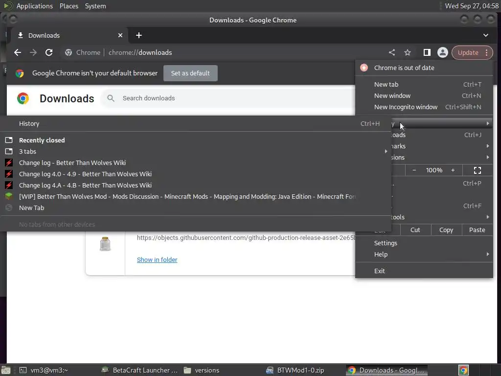Screen dimensions: 501x376
Task: Reopen Change log 4.0 - 4.9 page
Action: pos(196,174)
